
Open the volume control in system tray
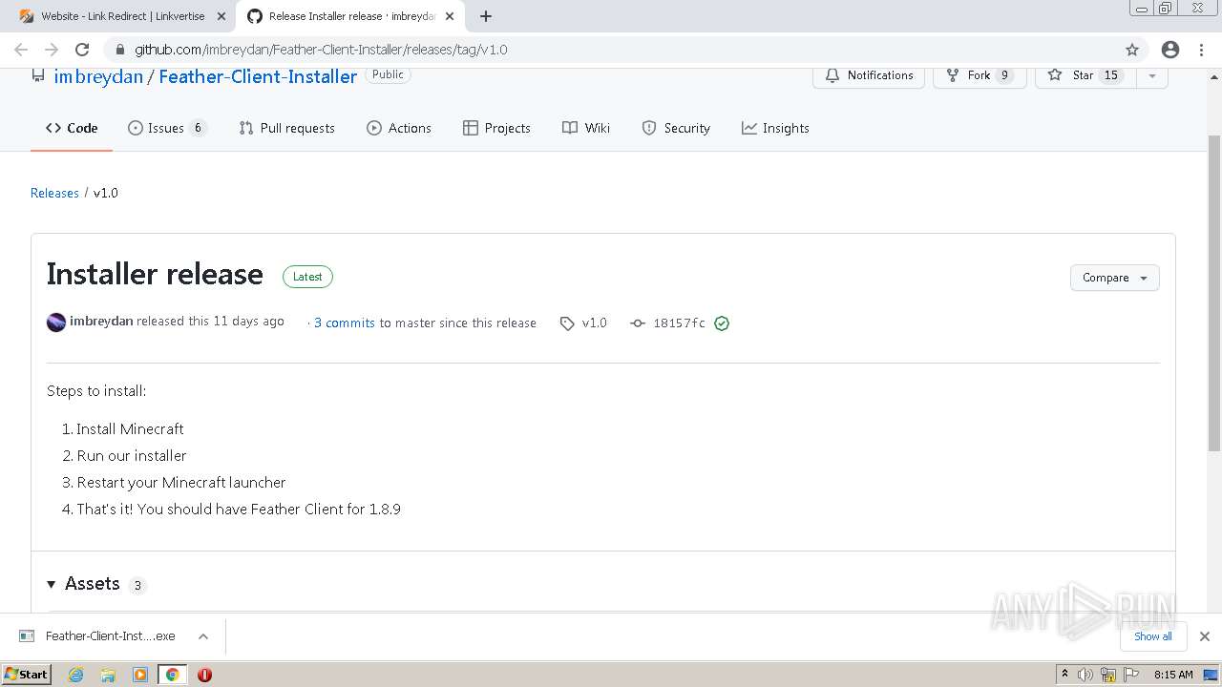pos(1086,675)
